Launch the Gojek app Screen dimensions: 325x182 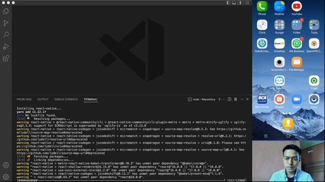click(x=314, y=82)
